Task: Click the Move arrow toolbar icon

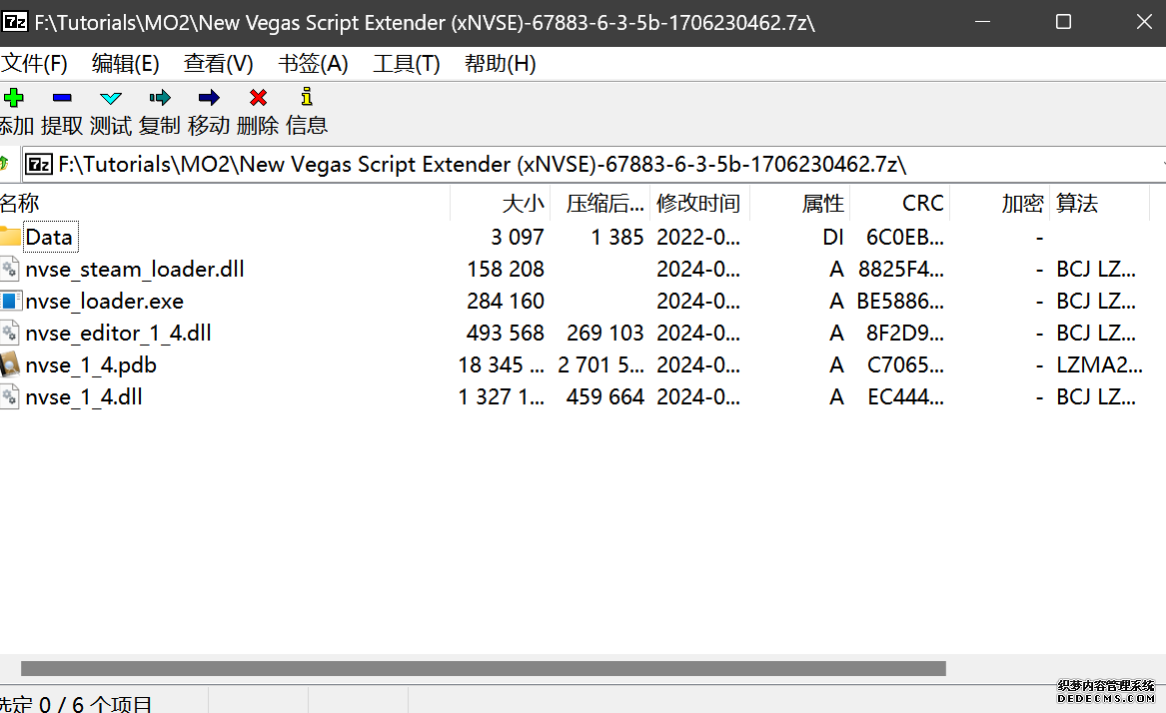Action: (209, 98)
